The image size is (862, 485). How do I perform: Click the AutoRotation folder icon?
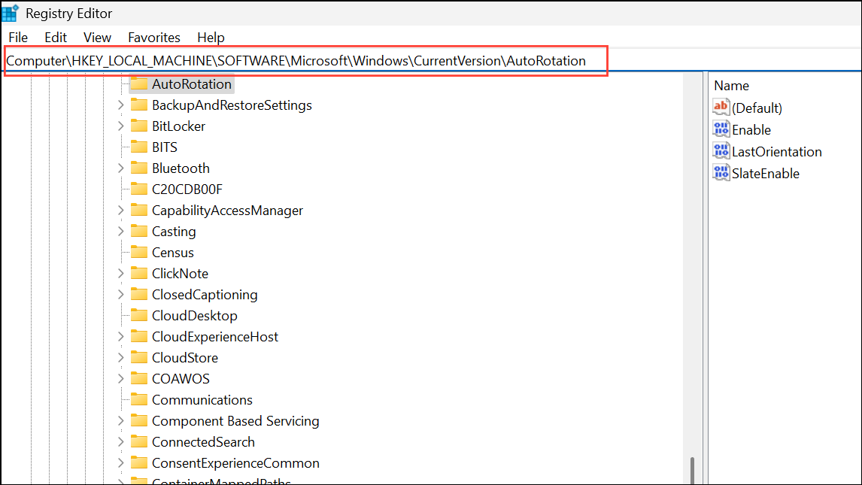138,83
